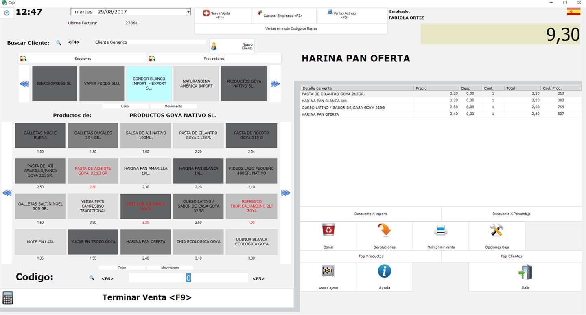Add GALLETAS DUCALES 294 GR. product
The width and height of the screenshot is (586, 315).
tap(93, 135)
